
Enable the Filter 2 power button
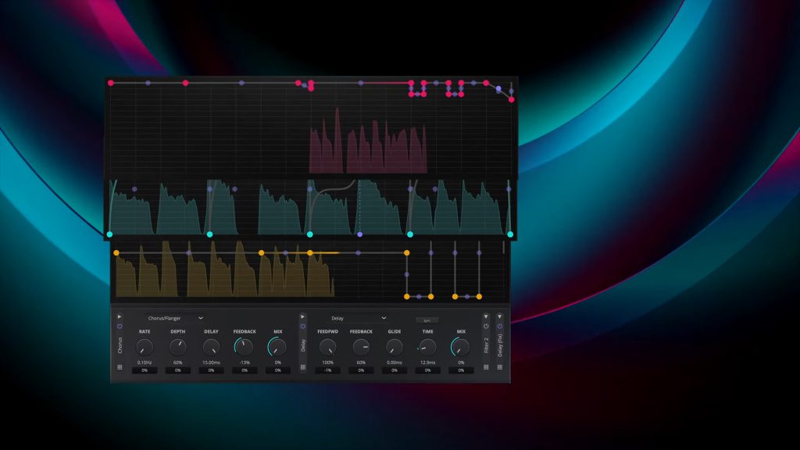click(486, 327)
